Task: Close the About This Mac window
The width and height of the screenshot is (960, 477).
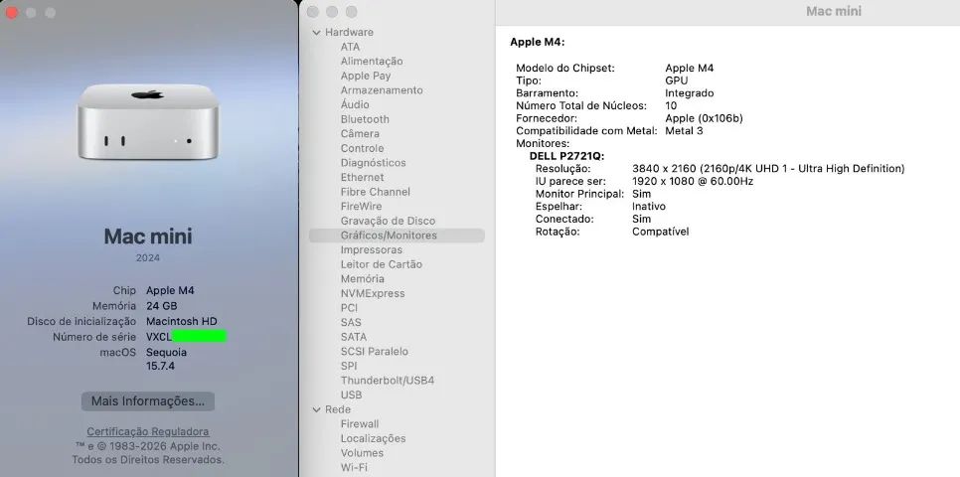Action: [x=12, y=12]
